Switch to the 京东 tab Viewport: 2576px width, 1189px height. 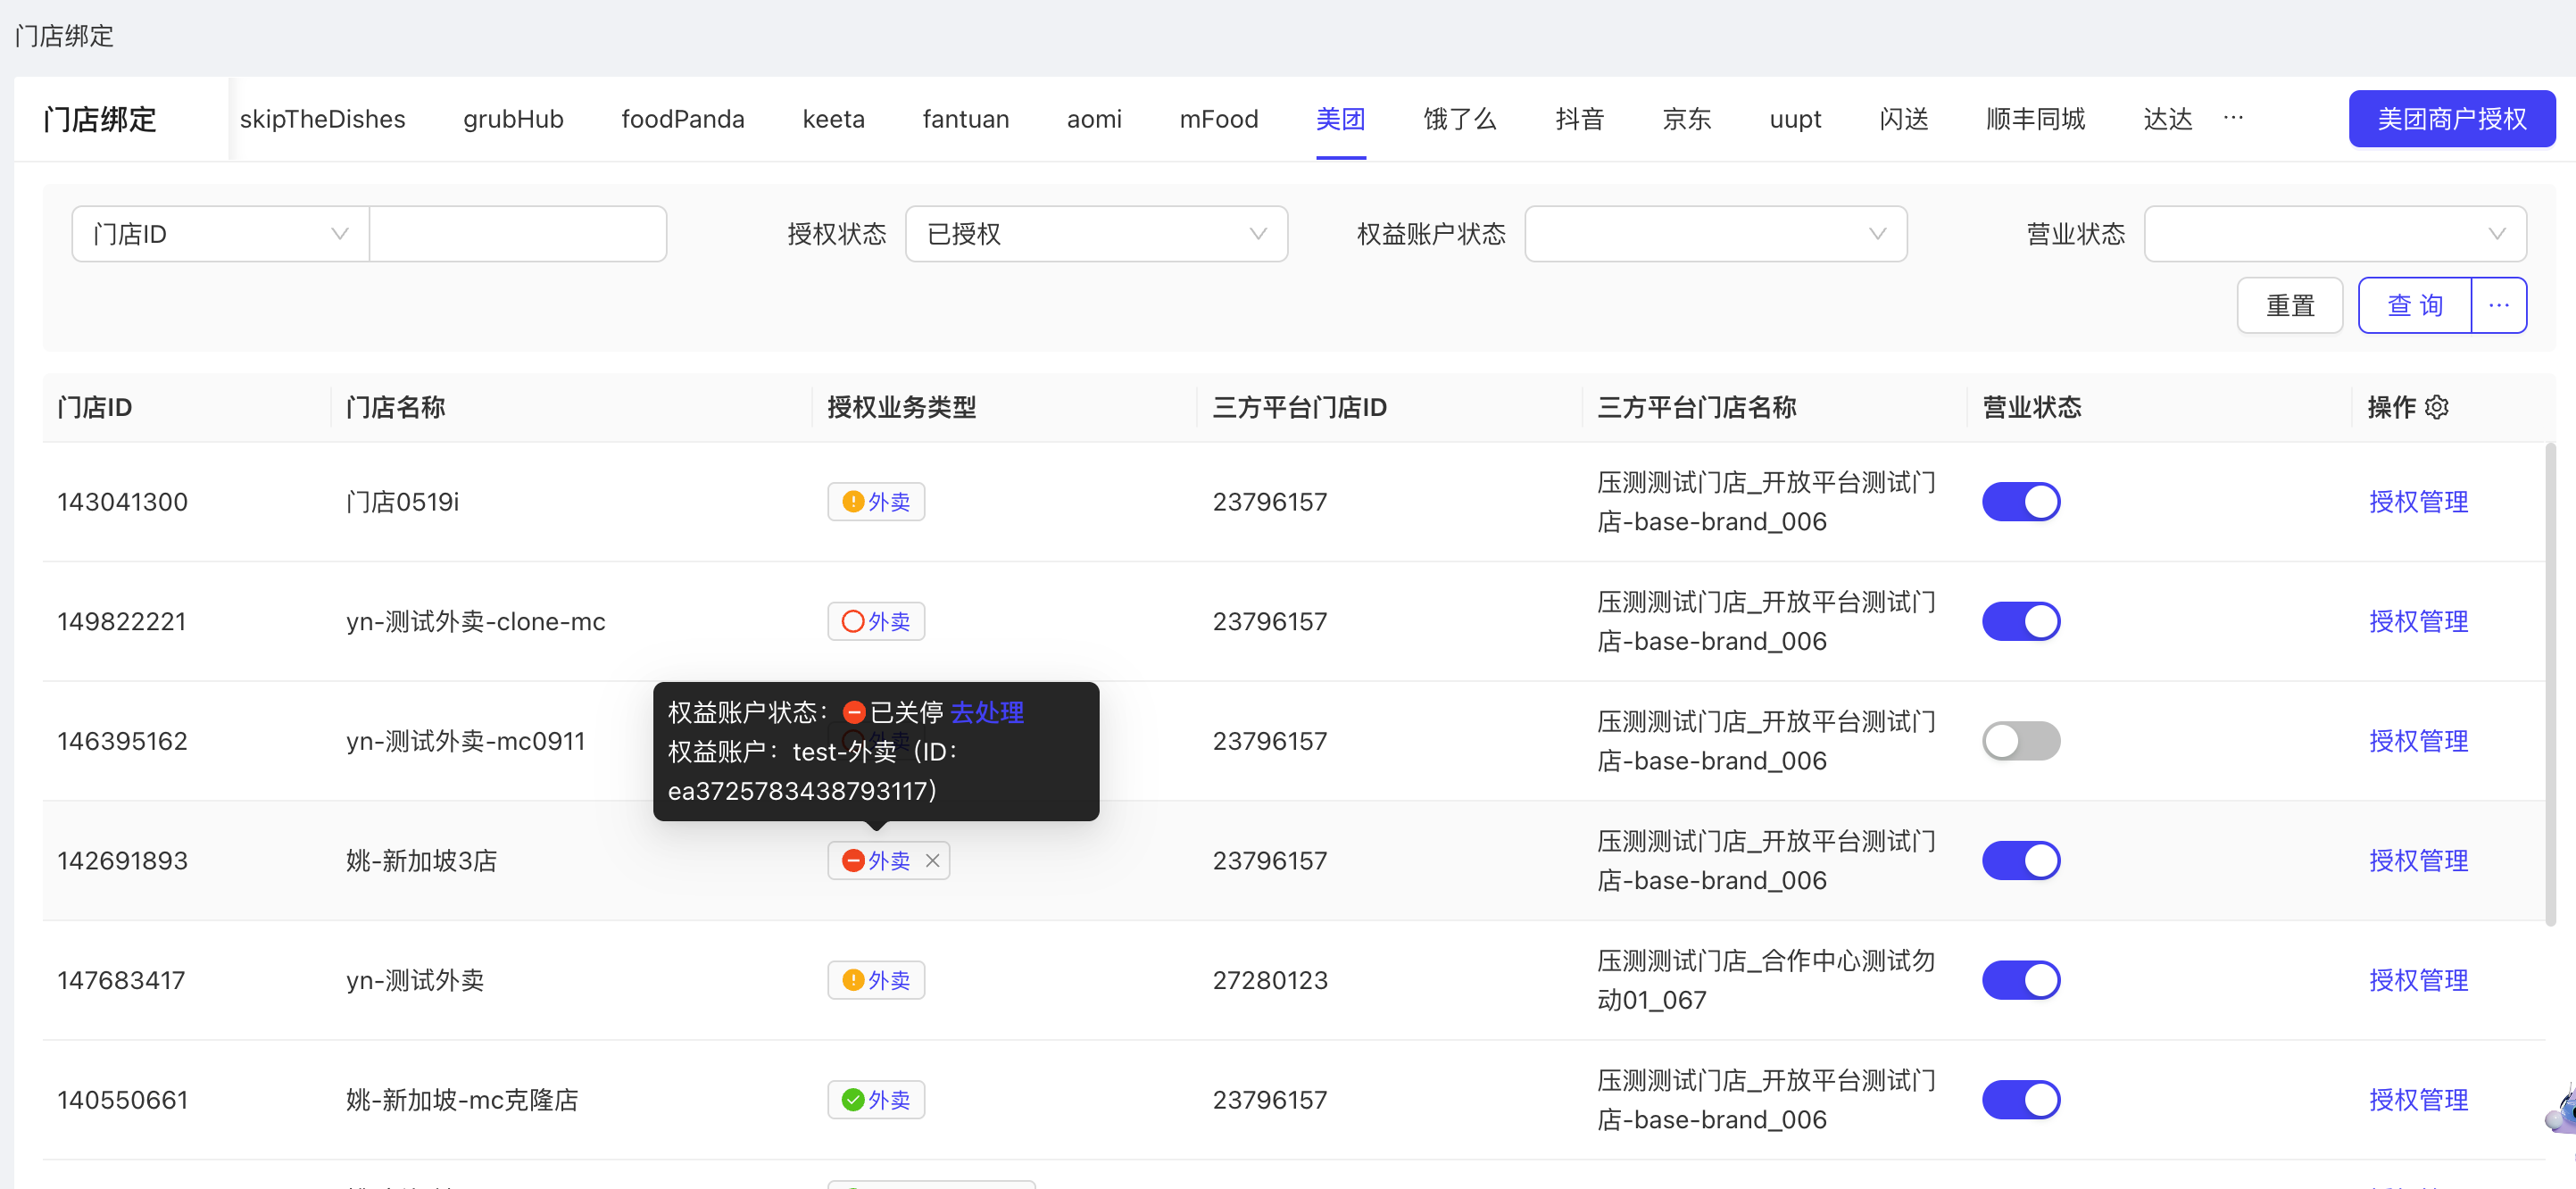click(1687, 119)
